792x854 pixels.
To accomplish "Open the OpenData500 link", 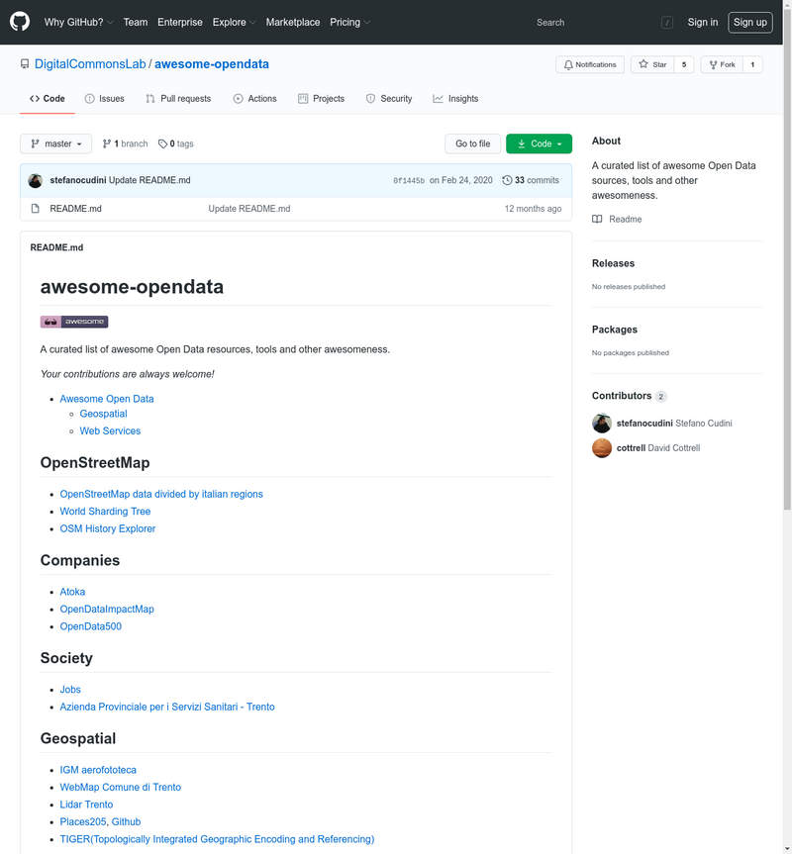I will point(90,626).
